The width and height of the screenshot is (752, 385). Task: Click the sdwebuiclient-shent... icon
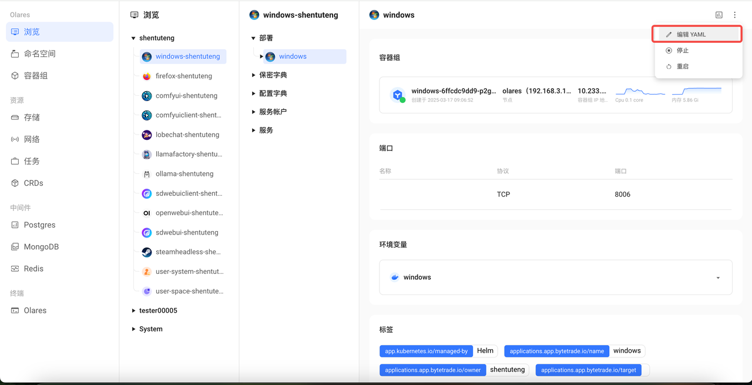[x=147, y=193]
